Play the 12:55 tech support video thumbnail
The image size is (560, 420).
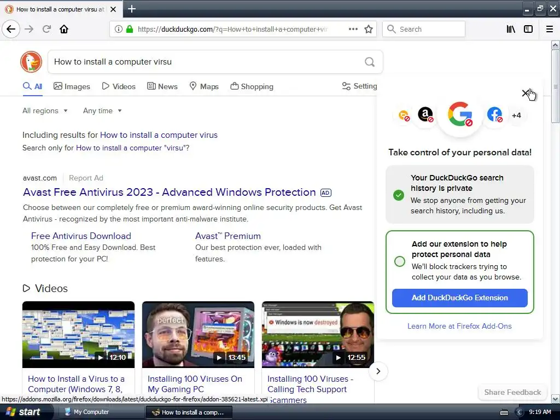pos(318,335)
